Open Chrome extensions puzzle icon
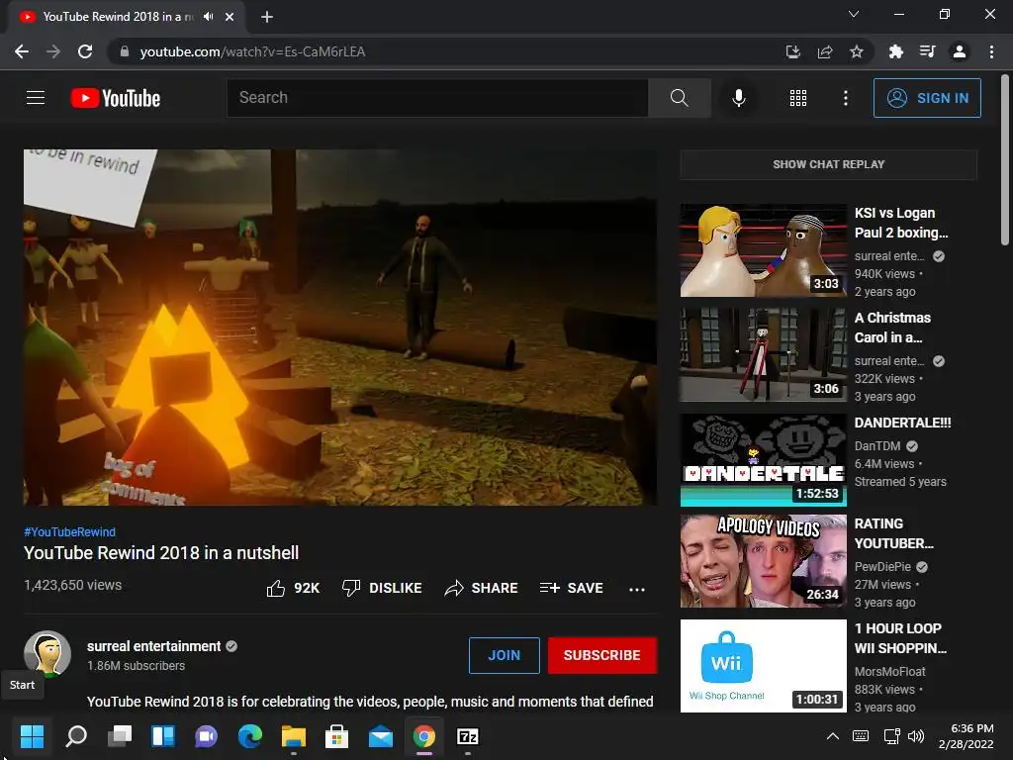The width and height of the screenshot is (1013, 760). tap(895, 51)
